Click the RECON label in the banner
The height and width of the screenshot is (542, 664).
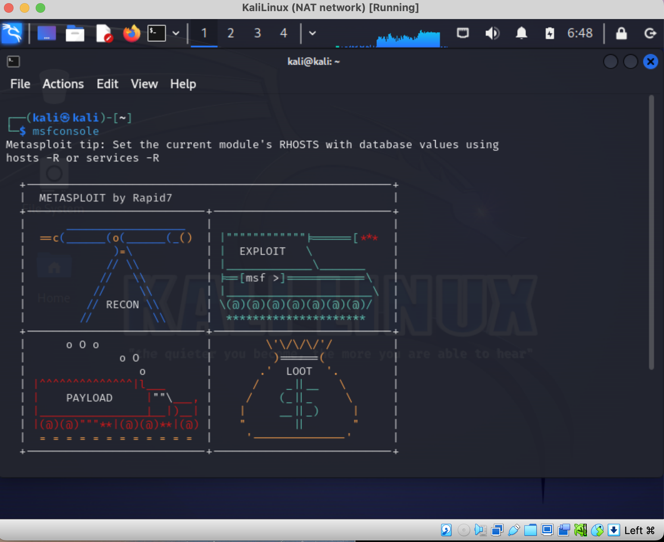point(123,305)
